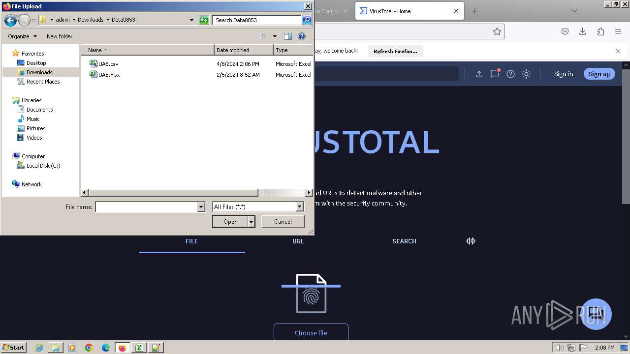Switch to the URL tab on VirusTotal

(298, 241)
